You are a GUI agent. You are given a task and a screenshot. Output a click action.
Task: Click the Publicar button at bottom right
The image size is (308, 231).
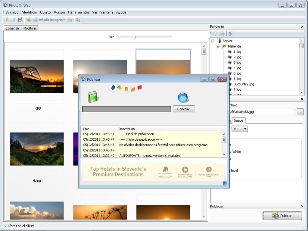[x=282, y=216]
